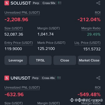
Task: Tap the UNIUSDT signal strength bars indicator
Action: pyautogui.click(x=59, y=78)
